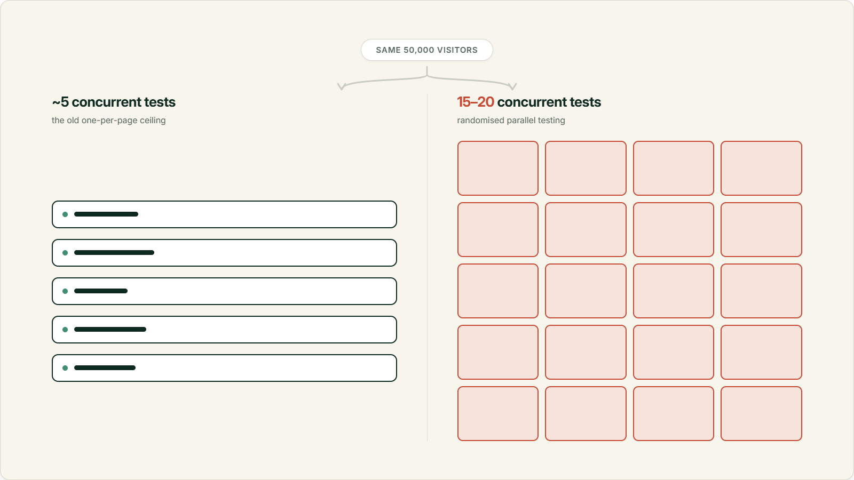Click the SAME 50,000 VISITORS pill
Screen dimensions: 854x480
(426, 50)
